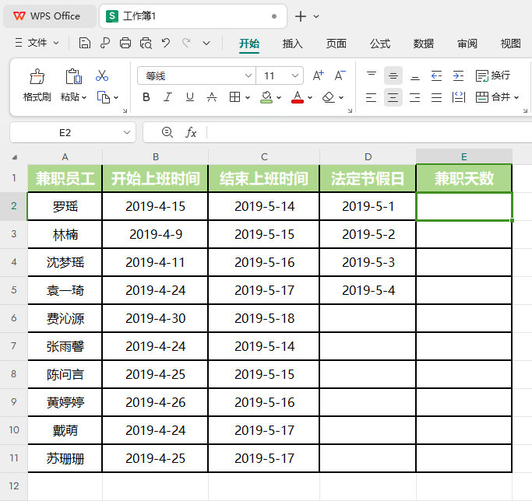Click the Save icon in quick toolbar
Image resolution: width=532 pixels, height=501 pixels.
coord(85,43)
